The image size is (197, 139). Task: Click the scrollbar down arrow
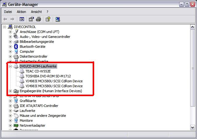coord(192,127)
